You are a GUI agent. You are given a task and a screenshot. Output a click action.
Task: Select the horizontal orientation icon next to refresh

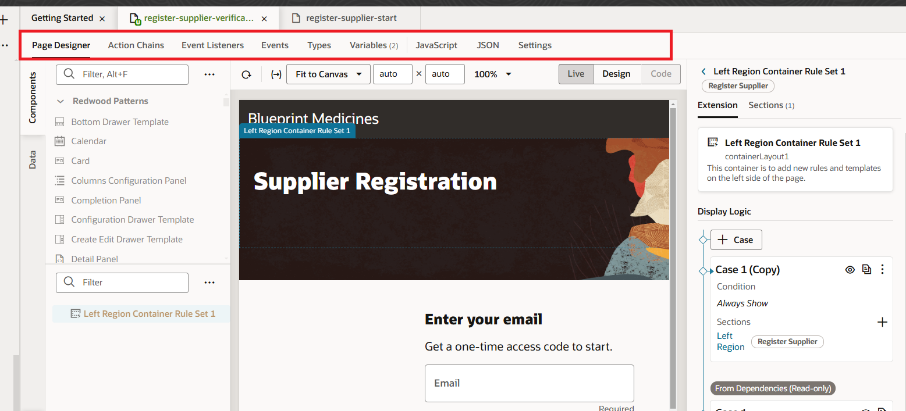276,74
